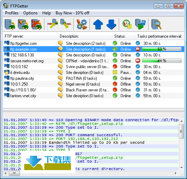Click green online dot for ftp.ftpgetter.com
The image size is (187, 179).
click(x=115, y=43)
